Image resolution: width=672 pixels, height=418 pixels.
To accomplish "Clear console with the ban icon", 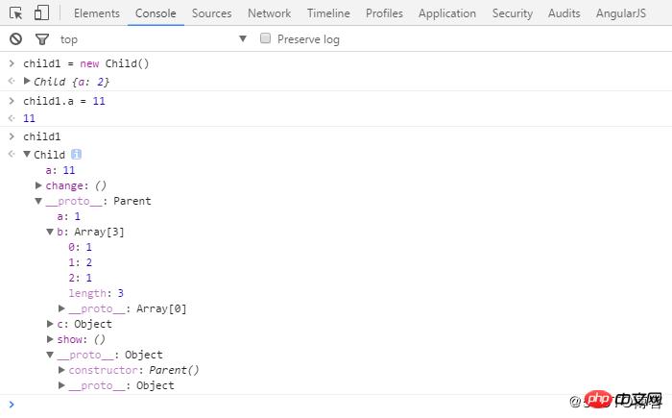I will coord(15,39).
